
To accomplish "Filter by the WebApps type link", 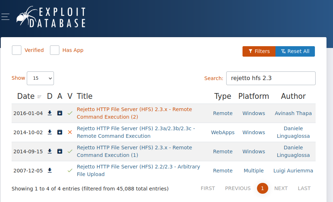I will (x=223, y=132).
